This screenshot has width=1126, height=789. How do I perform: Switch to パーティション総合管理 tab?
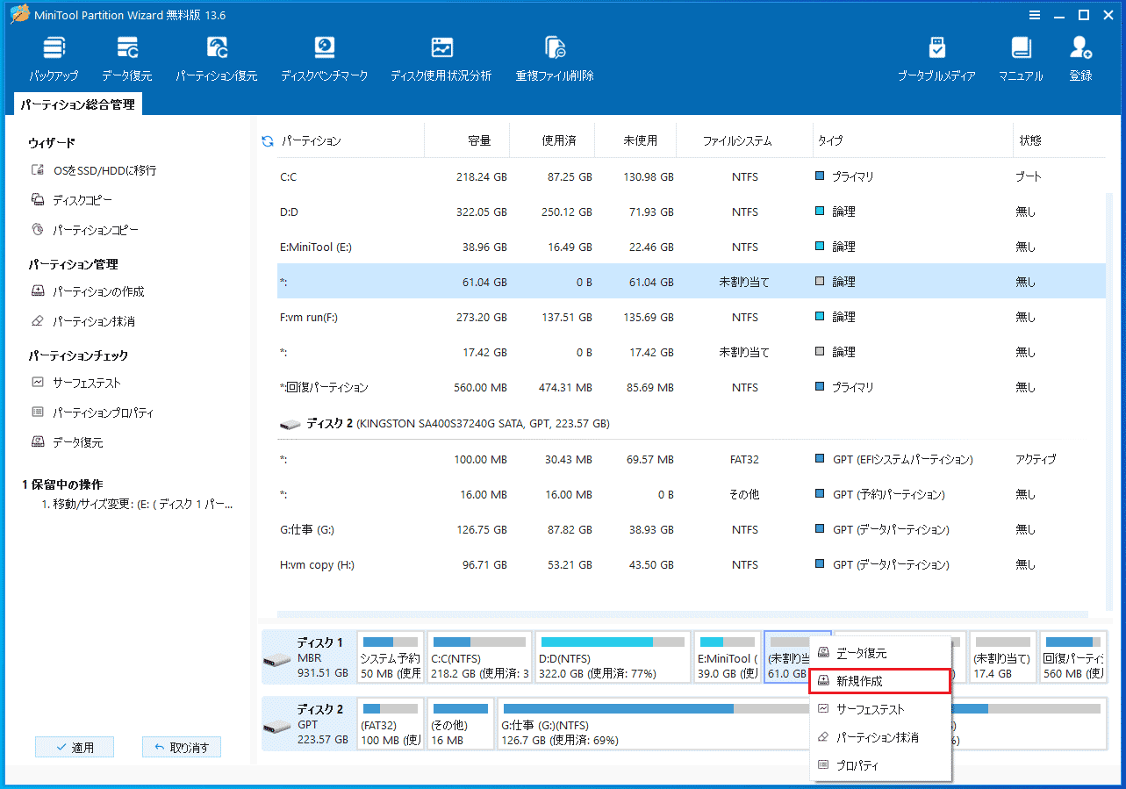pyautogui.click(x=77, y=104)
